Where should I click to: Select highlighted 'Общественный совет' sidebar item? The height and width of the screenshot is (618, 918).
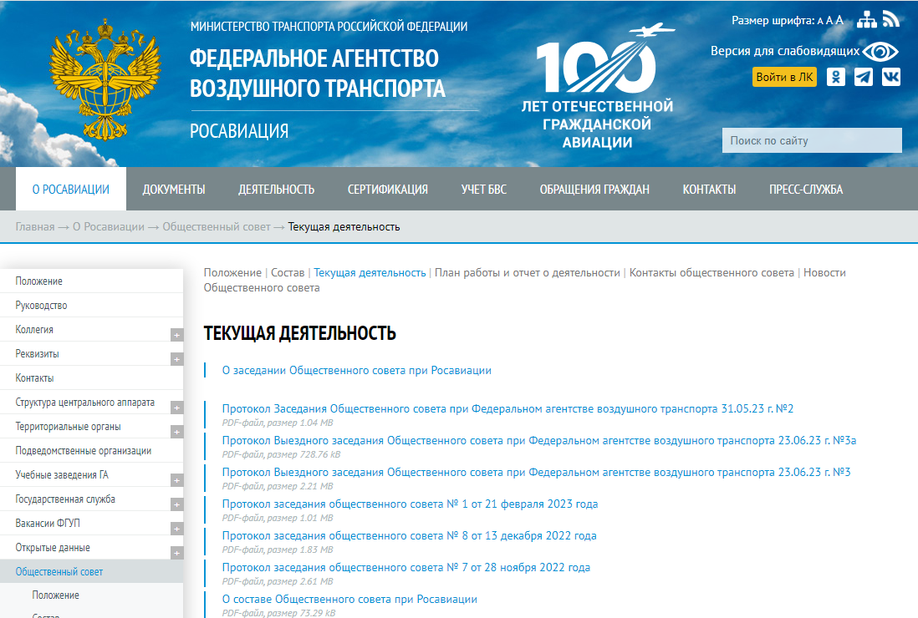(x=91, y=571)
